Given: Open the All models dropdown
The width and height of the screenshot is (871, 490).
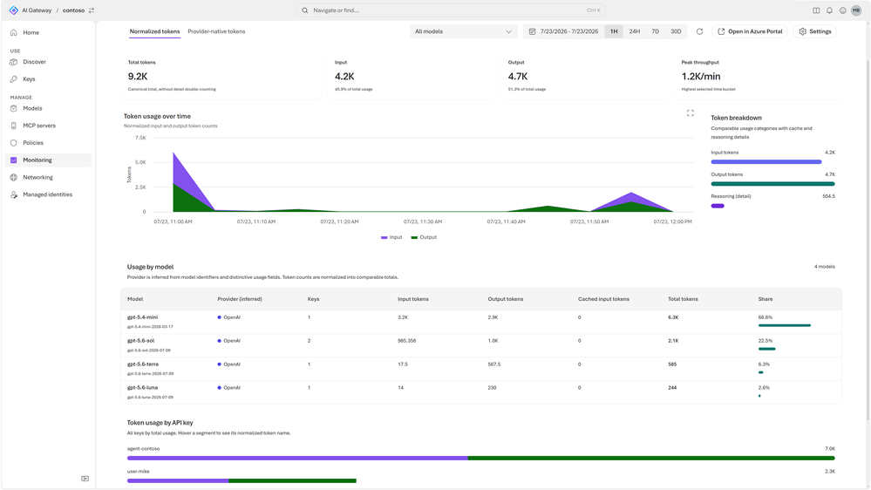Looking at the screenshot, I should (x=463, y=31).
